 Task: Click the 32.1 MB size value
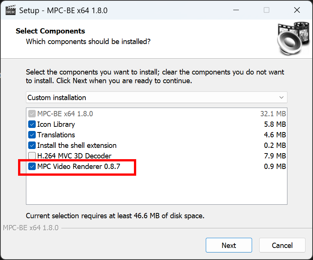[x=273, y=114]
